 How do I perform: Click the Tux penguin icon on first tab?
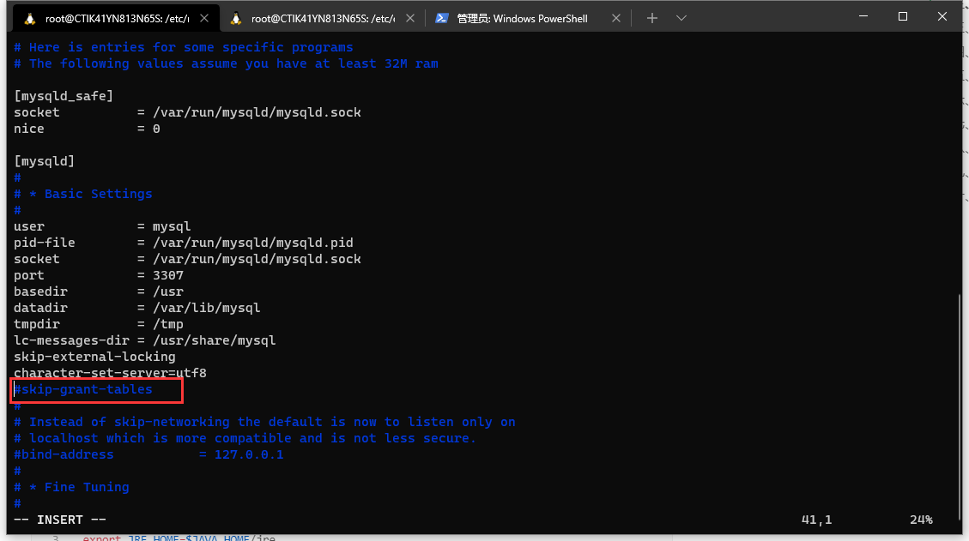30,19
